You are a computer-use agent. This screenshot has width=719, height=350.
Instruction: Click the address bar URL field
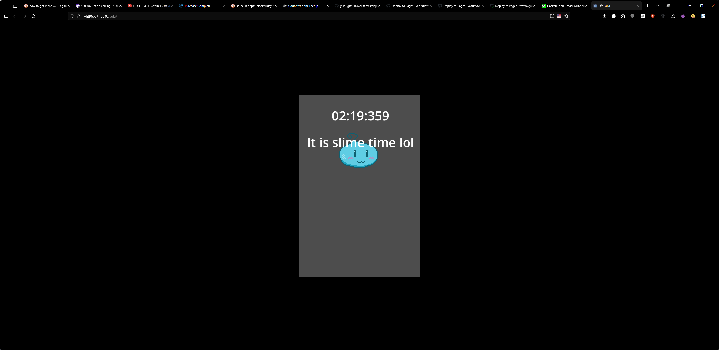[x=307, y=16]
